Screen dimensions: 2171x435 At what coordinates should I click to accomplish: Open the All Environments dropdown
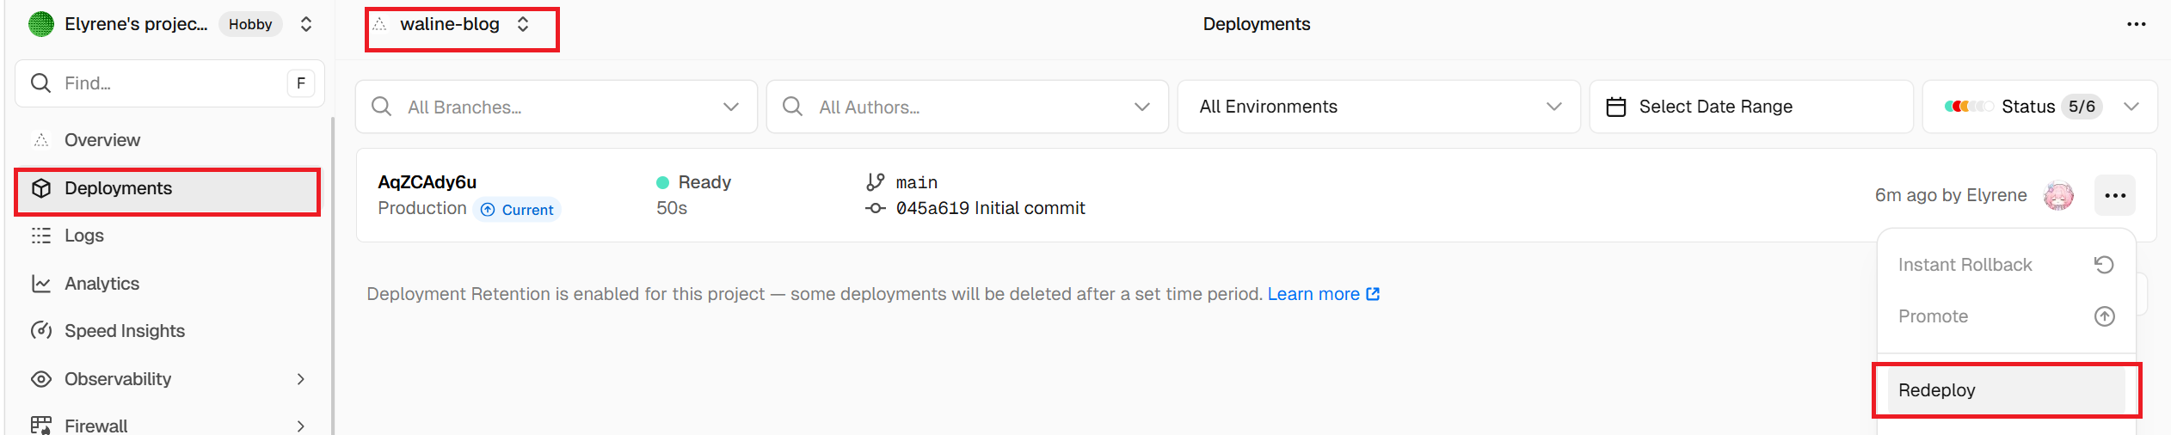[x=1379, y=107]
